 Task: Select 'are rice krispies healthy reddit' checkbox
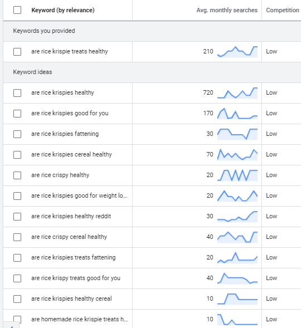[x=17, y=217]
